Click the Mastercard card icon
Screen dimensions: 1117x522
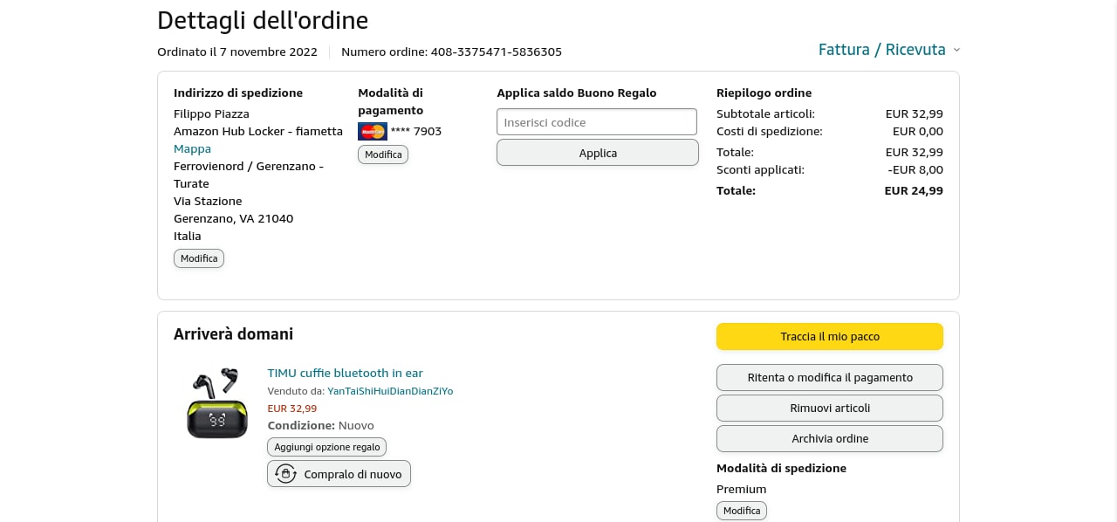point(373,132)
